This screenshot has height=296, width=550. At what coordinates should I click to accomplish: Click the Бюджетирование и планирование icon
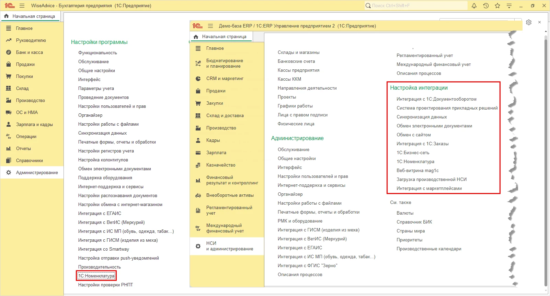(198, 64)
